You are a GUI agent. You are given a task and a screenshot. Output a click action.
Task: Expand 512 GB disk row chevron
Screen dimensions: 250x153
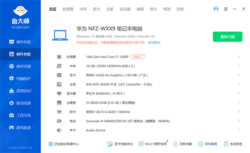(239, 102)
